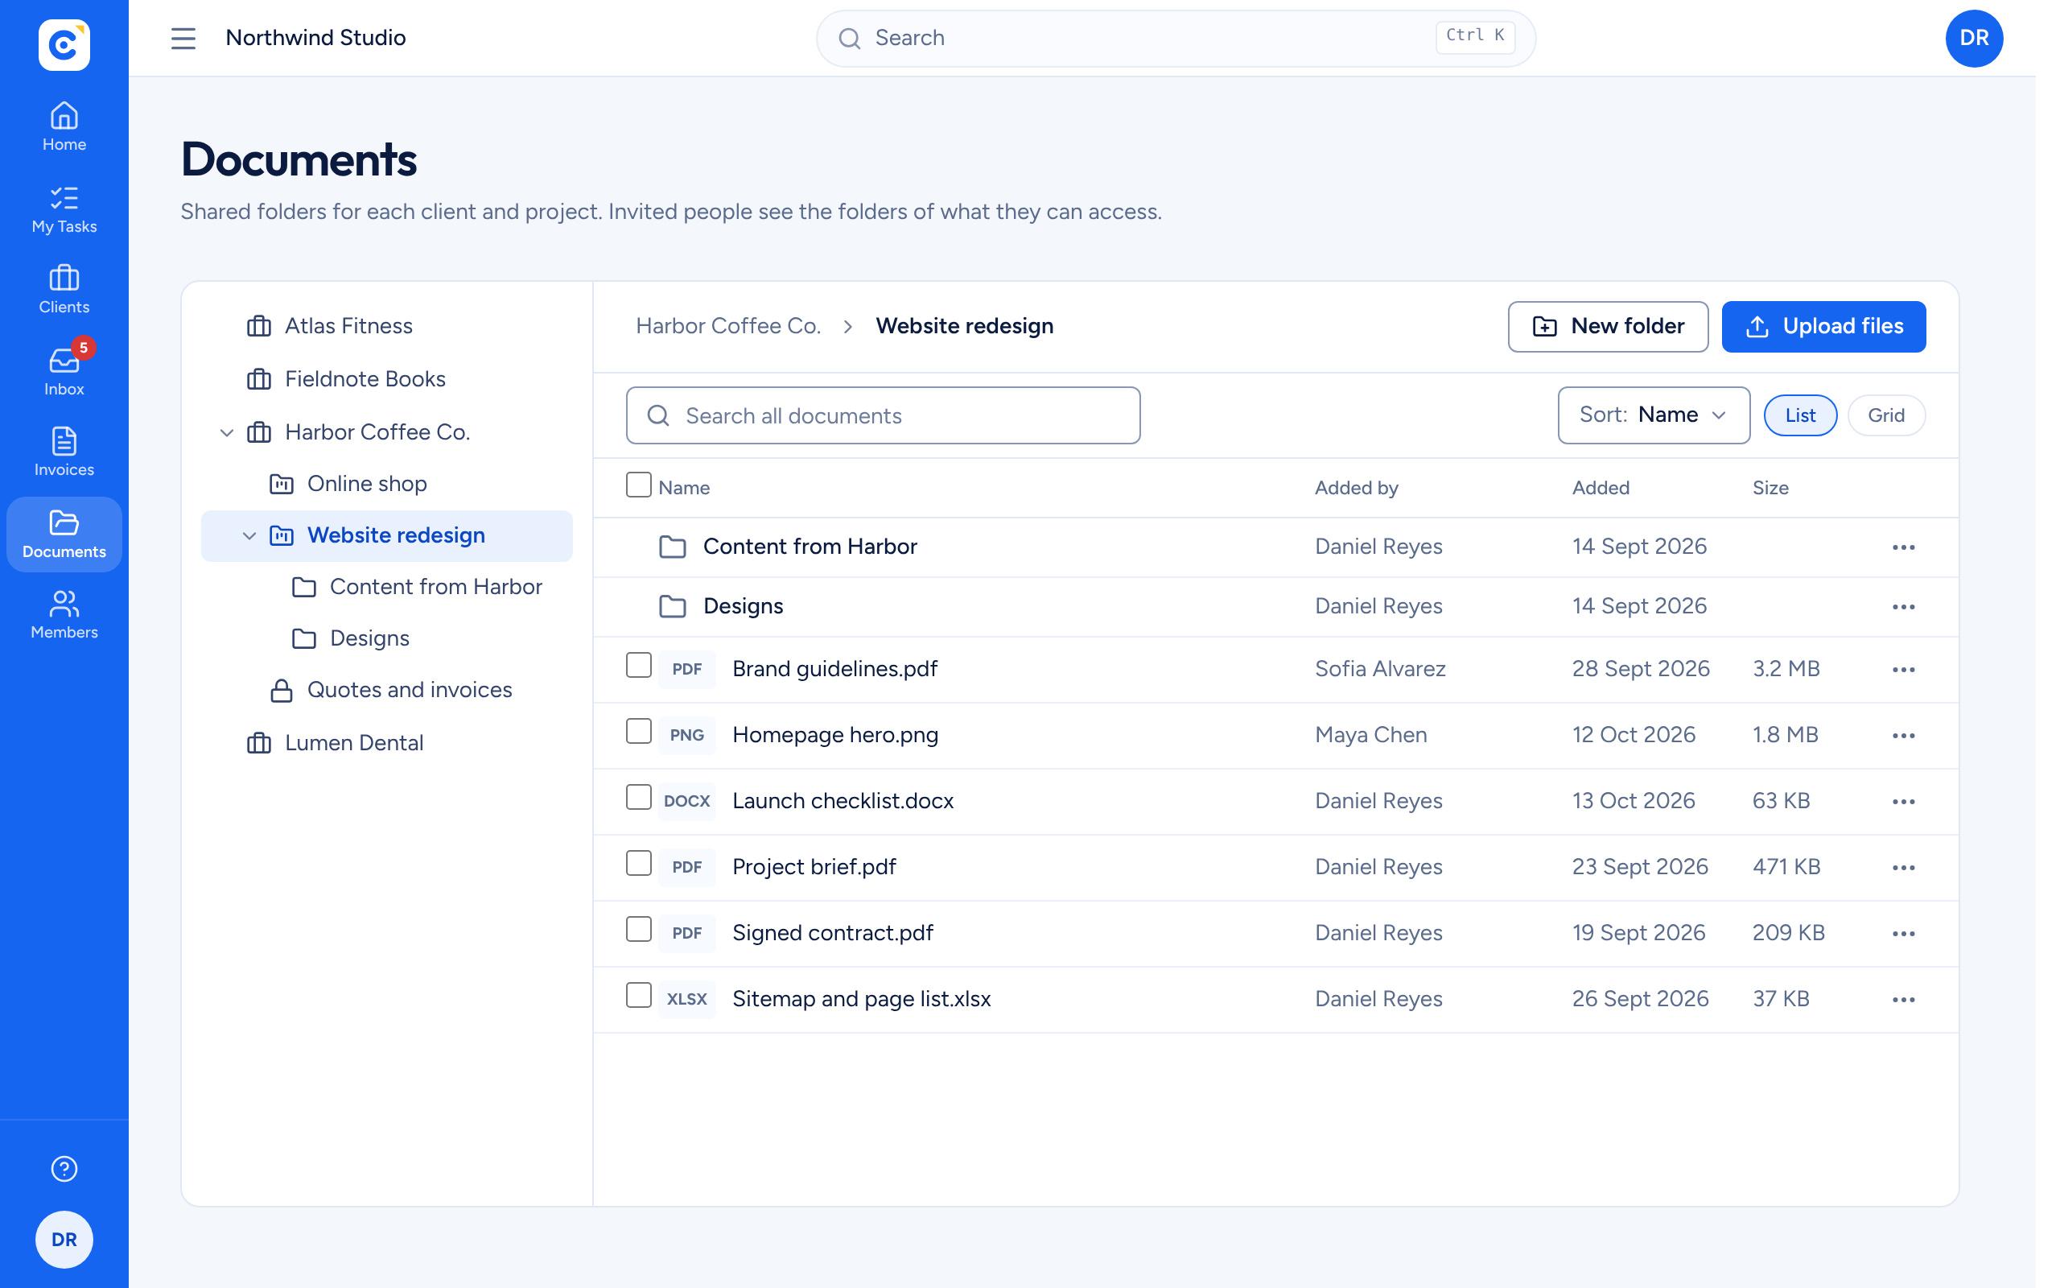Select the Project brief.pdf checkbox

tap(638, 863)
